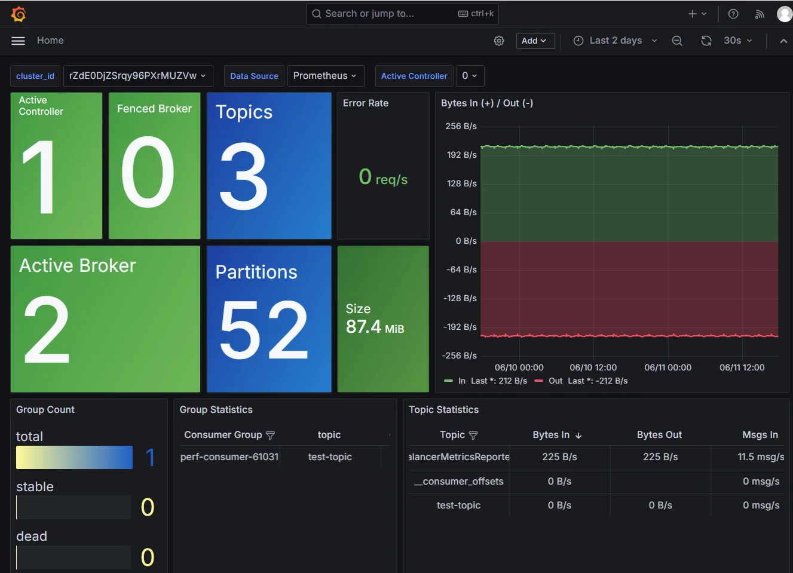Expand the cluster_id value dropdown

(137, 76)
